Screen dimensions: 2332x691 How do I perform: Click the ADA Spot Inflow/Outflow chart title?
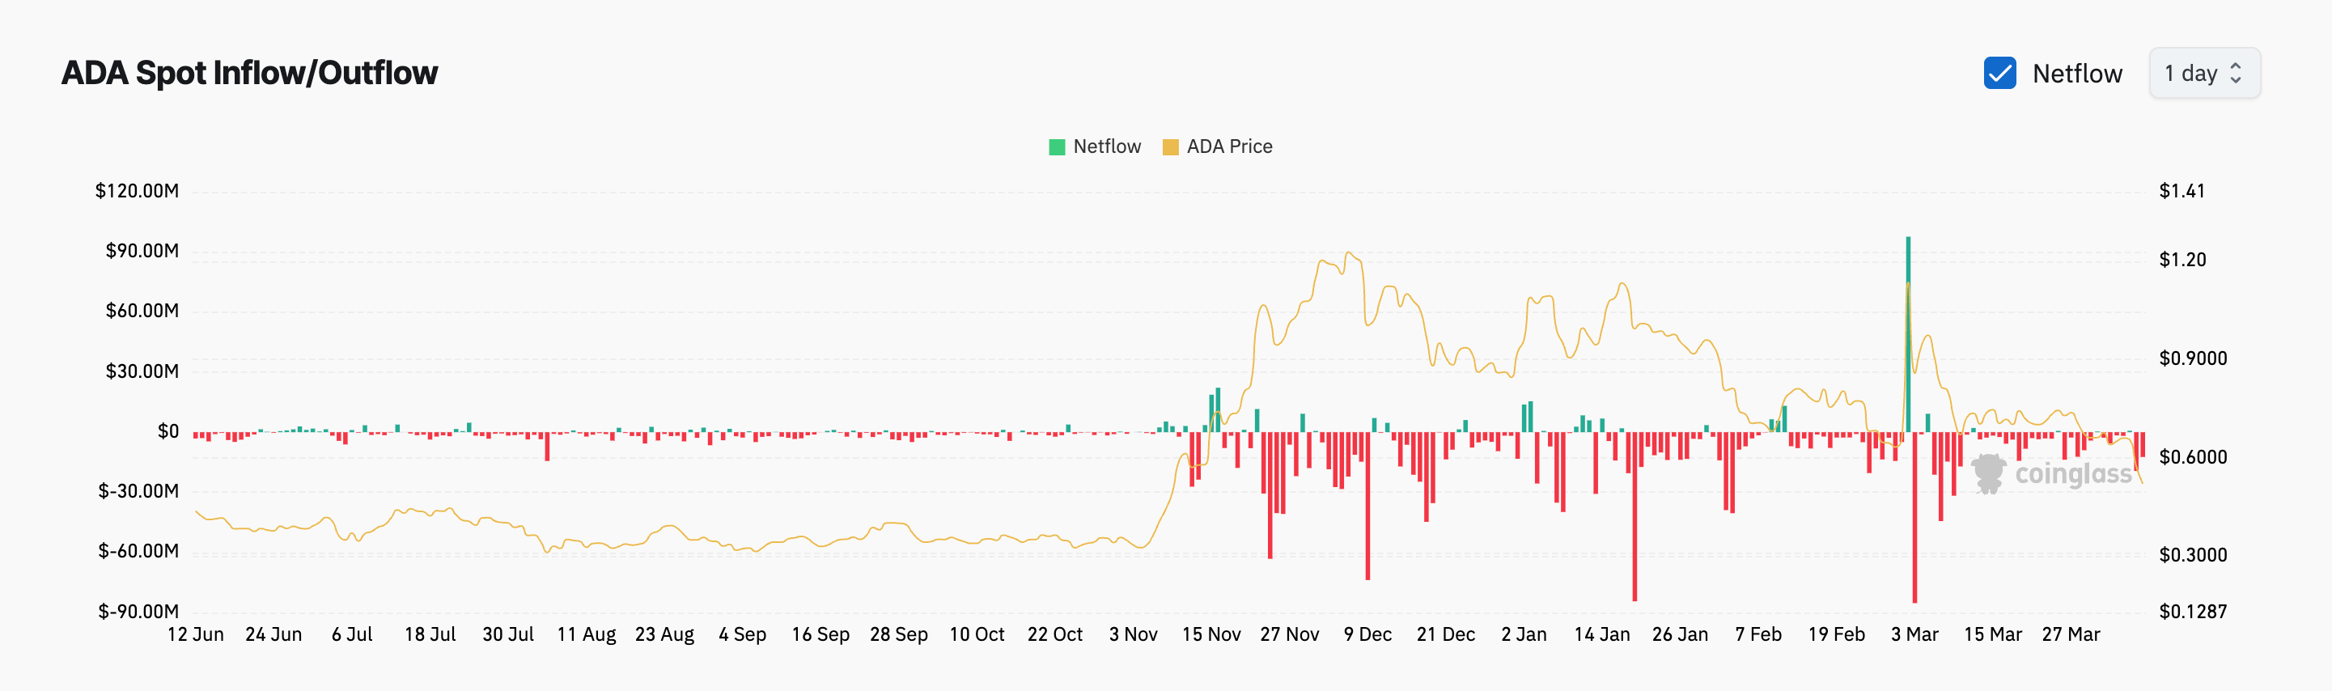(250, 74)
